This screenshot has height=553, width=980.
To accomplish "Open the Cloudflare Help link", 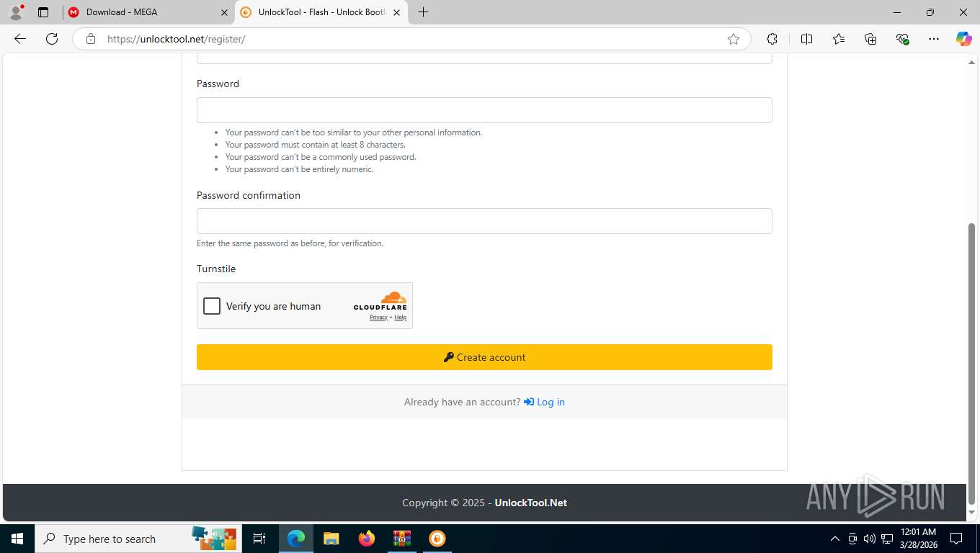I will pos(400,318).
